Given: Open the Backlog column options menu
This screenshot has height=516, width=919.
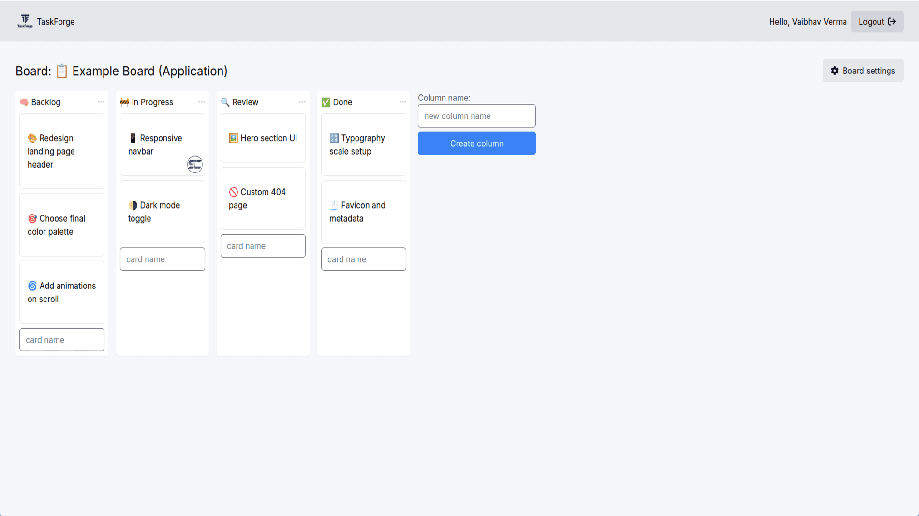Looking at the screenshot, I should 101,102.
